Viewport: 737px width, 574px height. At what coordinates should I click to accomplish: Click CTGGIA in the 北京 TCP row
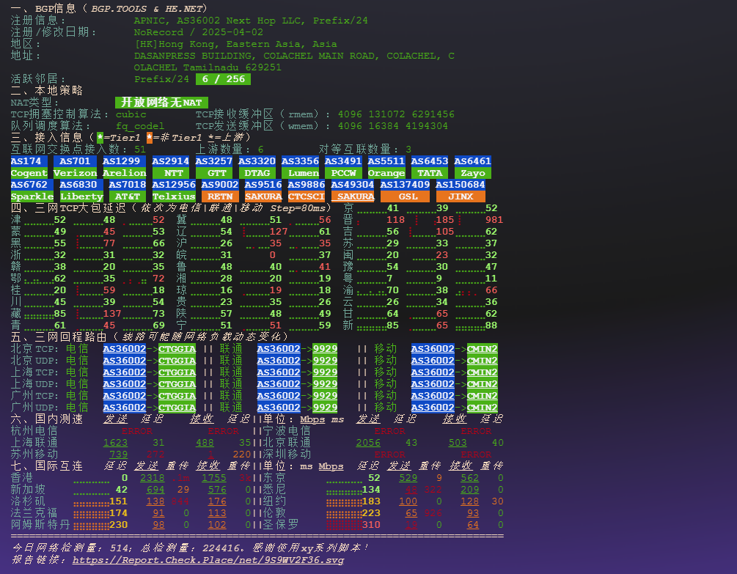(x=177, y=349)
